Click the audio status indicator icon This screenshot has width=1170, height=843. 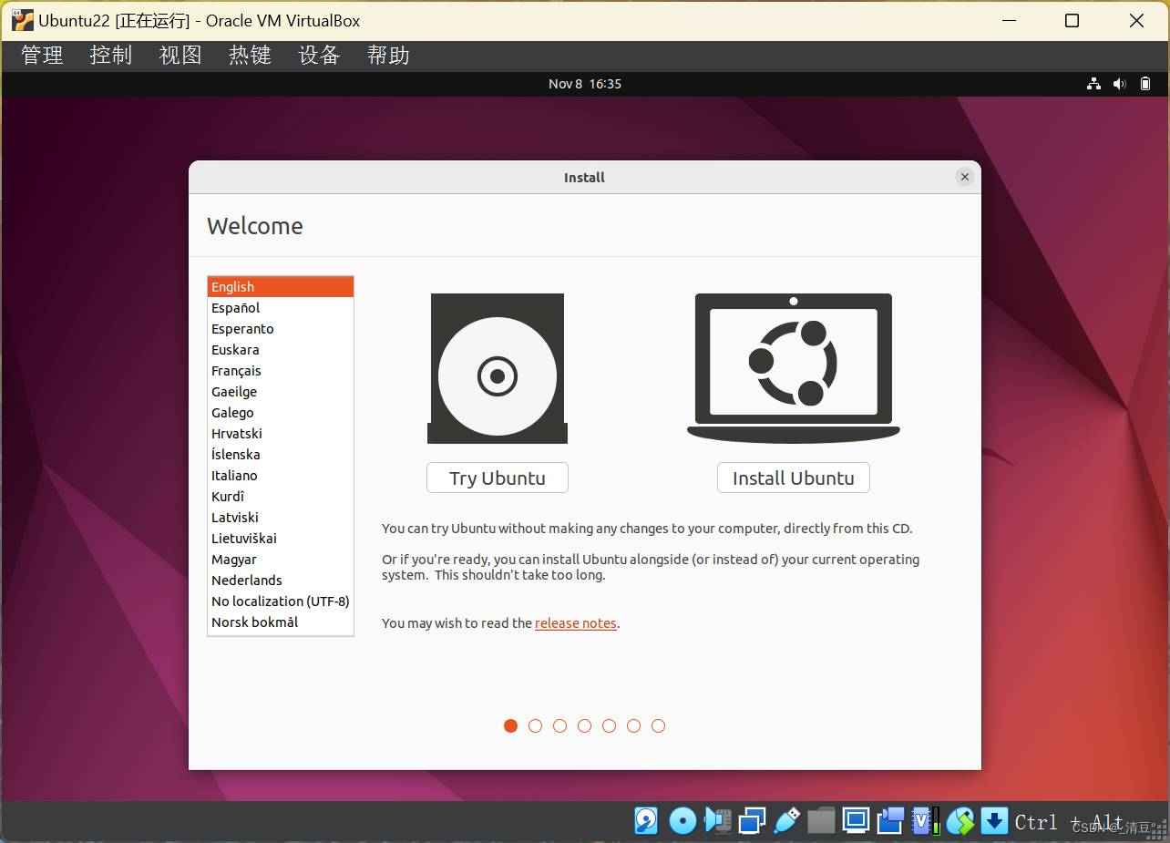tap(718, 821)
